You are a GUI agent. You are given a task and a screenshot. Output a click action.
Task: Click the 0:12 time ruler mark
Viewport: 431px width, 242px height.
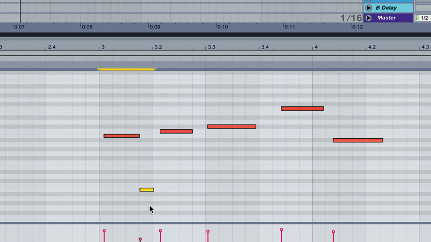pos(357,27)
